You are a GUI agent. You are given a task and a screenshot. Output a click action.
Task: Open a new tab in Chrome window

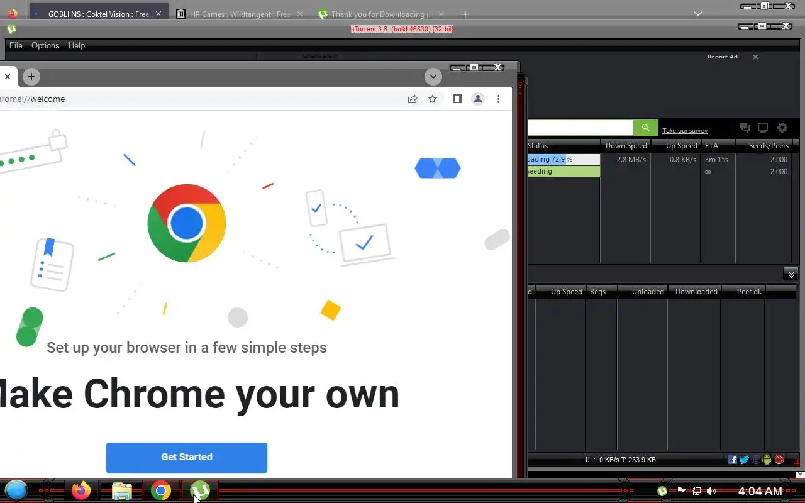click(31, 77)
